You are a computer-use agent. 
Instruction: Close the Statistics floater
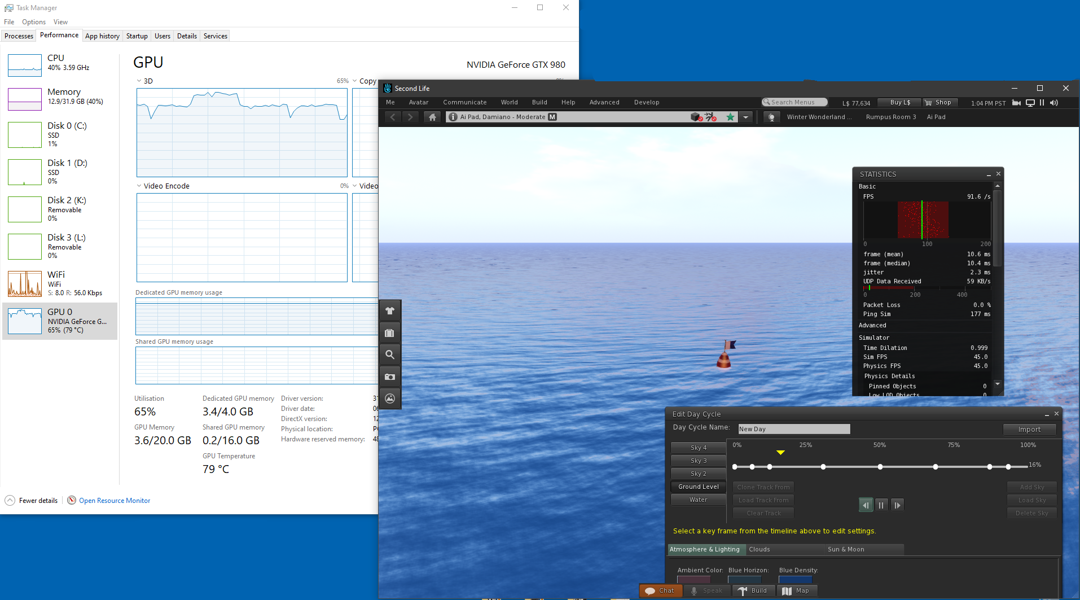pos(998,174)
